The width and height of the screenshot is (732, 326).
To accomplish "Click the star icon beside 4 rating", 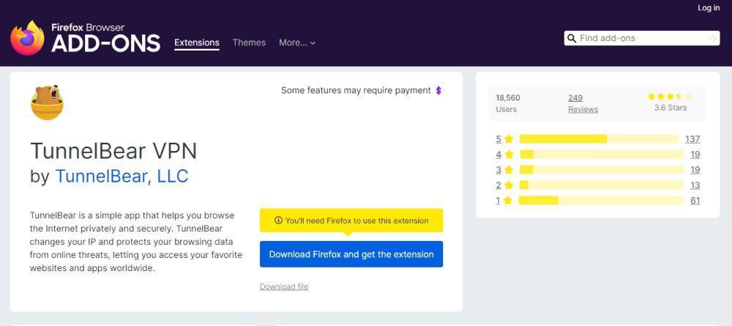I will 509,155.
